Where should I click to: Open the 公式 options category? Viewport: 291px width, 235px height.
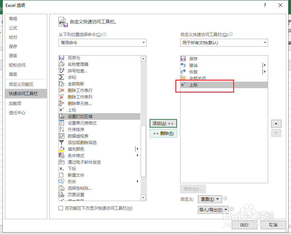pos(26,28)
